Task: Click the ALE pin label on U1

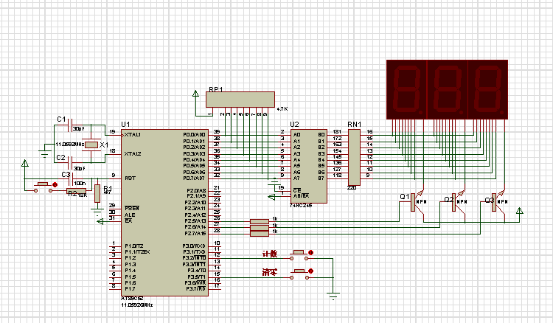Action: click(x=130, y=215)
